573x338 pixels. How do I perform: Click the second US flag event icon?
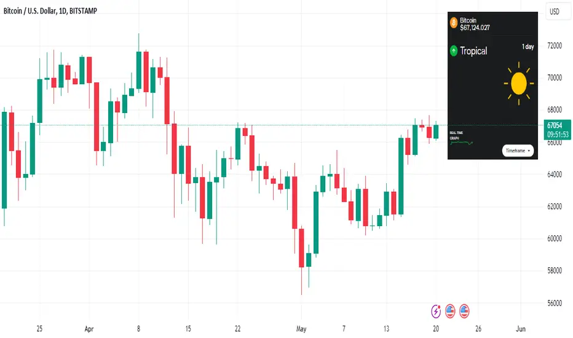(x=464, y=312)
